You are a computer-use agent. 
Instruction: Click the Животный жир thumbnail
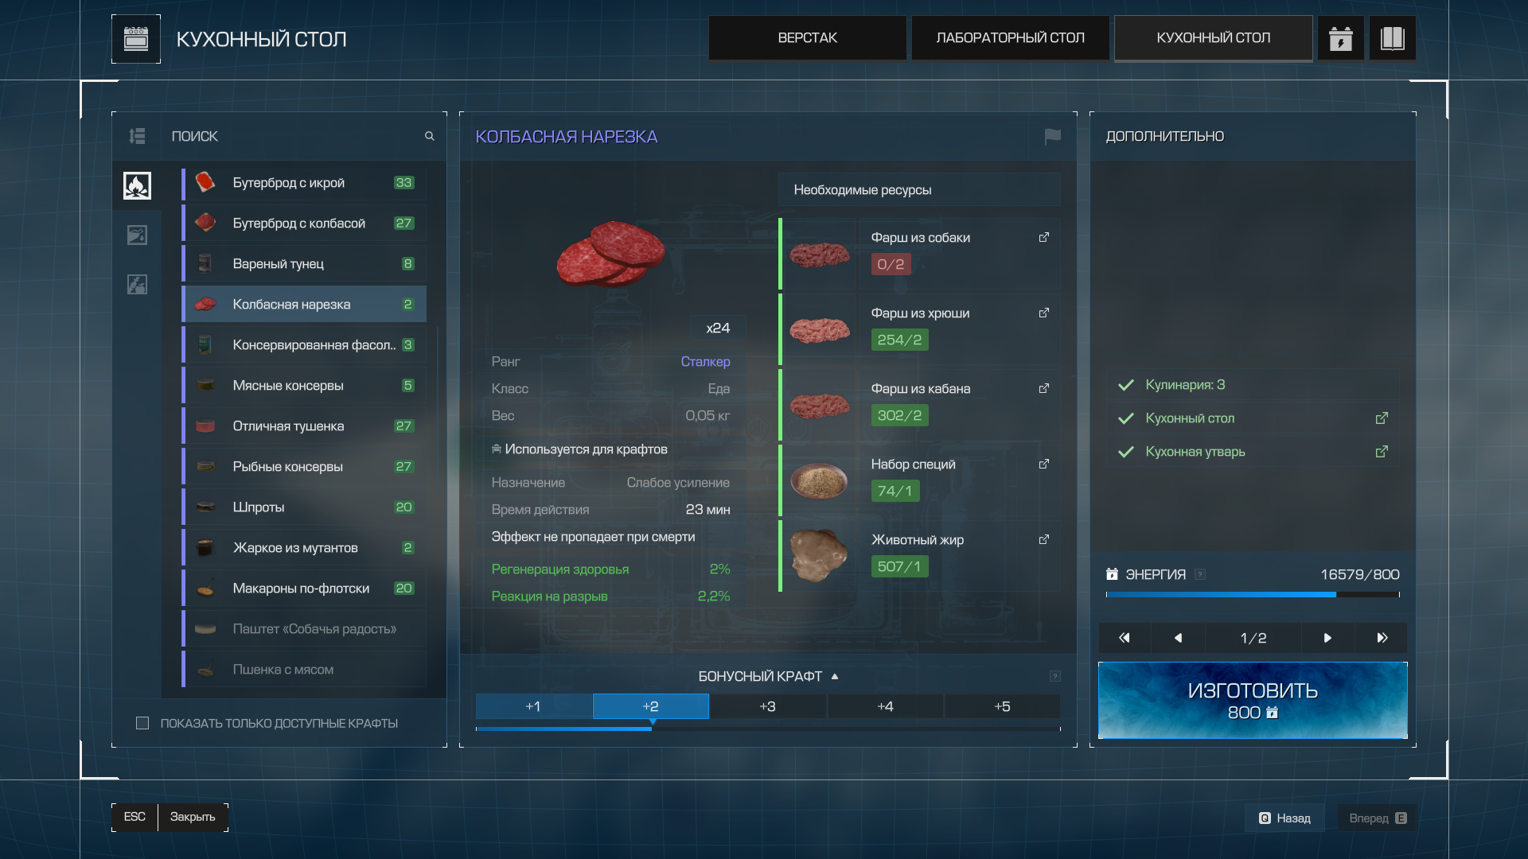pyautogui.click(x=820, y=555)
